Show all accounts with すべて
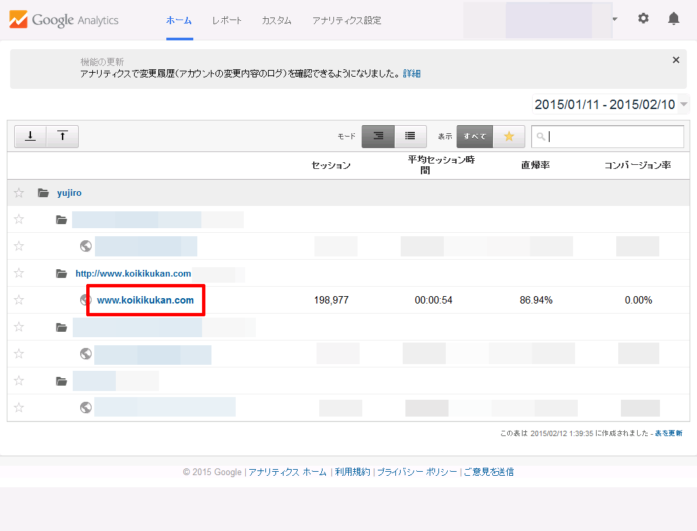697x531 pixels. click(475, 137)
